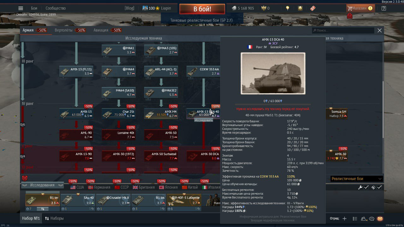This screenshot has width=404, height=227.
Task: Select the M4A3 (105) tank card
Action: [x=161, y=50]
